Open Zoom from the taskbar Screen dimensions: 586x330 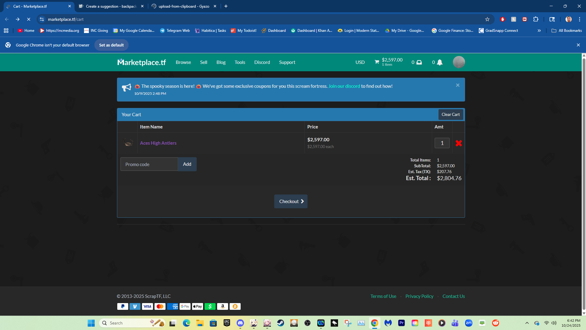469,323
